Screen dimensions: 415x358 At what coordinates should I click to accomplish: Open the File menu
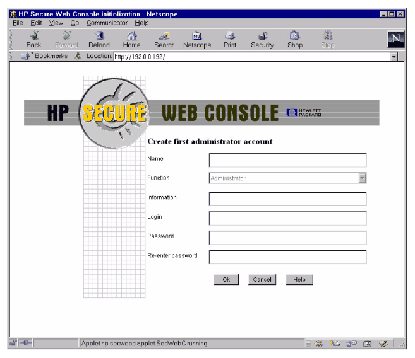(x=18, y=23)
